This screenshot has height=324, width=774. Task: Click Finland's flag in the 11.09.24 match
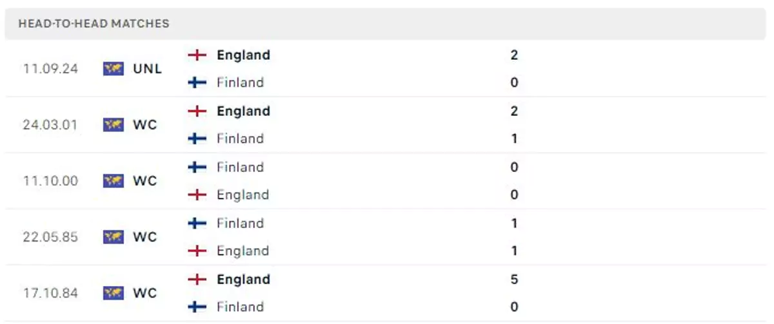click(x=197, y=82)
